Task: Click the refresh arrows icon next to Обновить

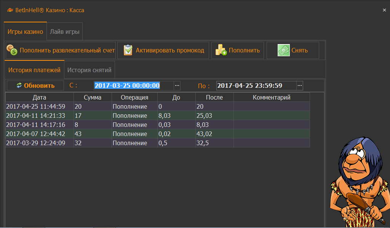Action: 19,85
